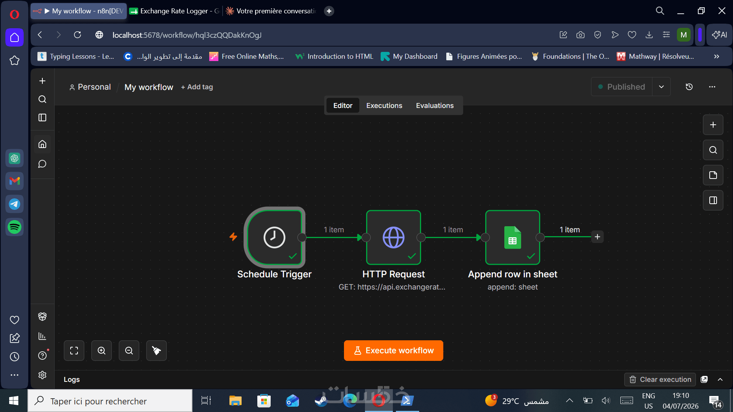
Task: Open Telegram in Opera sidebar
Action: pyautogui.click(x=15, y=204)
